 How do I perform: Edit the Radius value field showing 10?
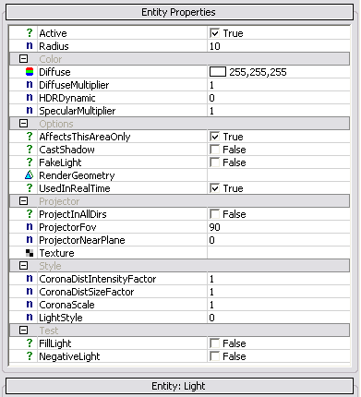coord(279,46)
